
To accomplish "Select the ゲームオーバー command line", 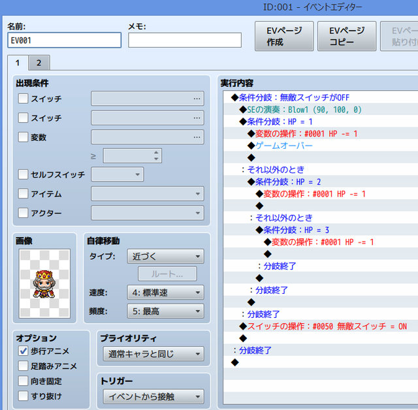I will [x=321, y=146].
